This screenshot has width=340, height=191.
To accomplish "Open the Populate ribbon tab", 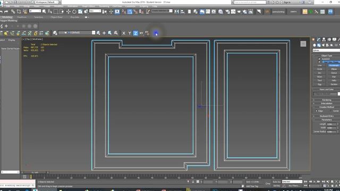I will tap(75, 17).
